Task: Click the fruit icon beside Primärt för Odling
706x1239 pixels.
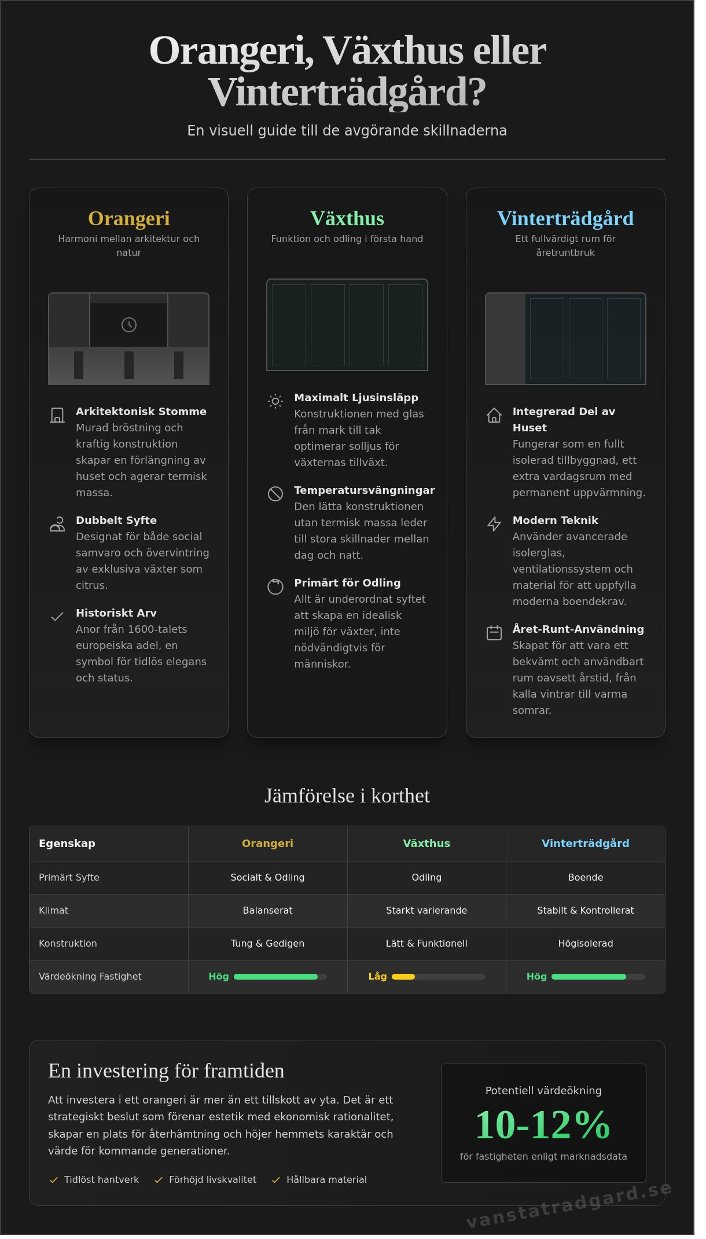Action: point(275,586)
